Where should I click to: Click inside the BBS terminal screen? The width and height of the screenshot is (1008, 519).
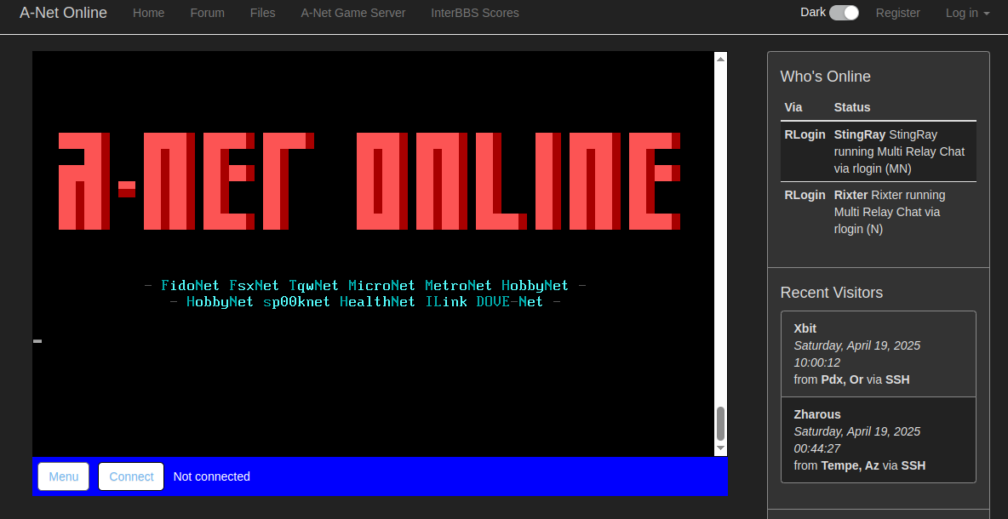[373, 254]
